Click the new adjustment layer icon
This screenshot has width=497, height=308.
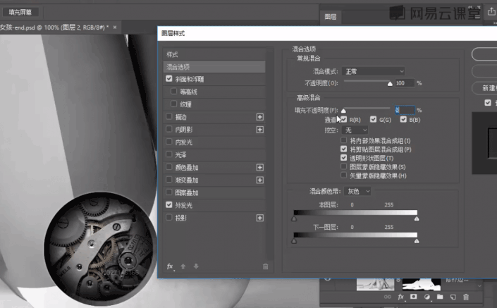coord(427,297)
